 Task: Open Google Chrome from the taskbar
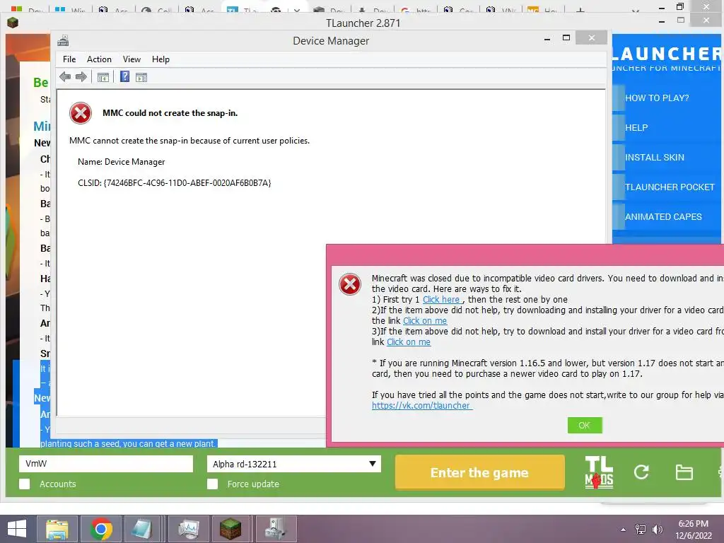click(101, 529)
